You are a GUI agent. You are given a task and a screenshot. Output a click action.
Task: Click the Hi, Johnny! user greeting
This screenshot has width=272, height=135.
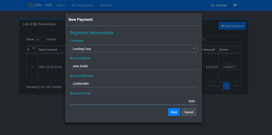pyautogui.click(x=219, y=5)
